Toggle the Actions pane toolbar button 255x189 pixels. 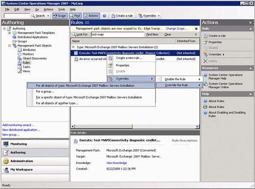coord(91,16)
